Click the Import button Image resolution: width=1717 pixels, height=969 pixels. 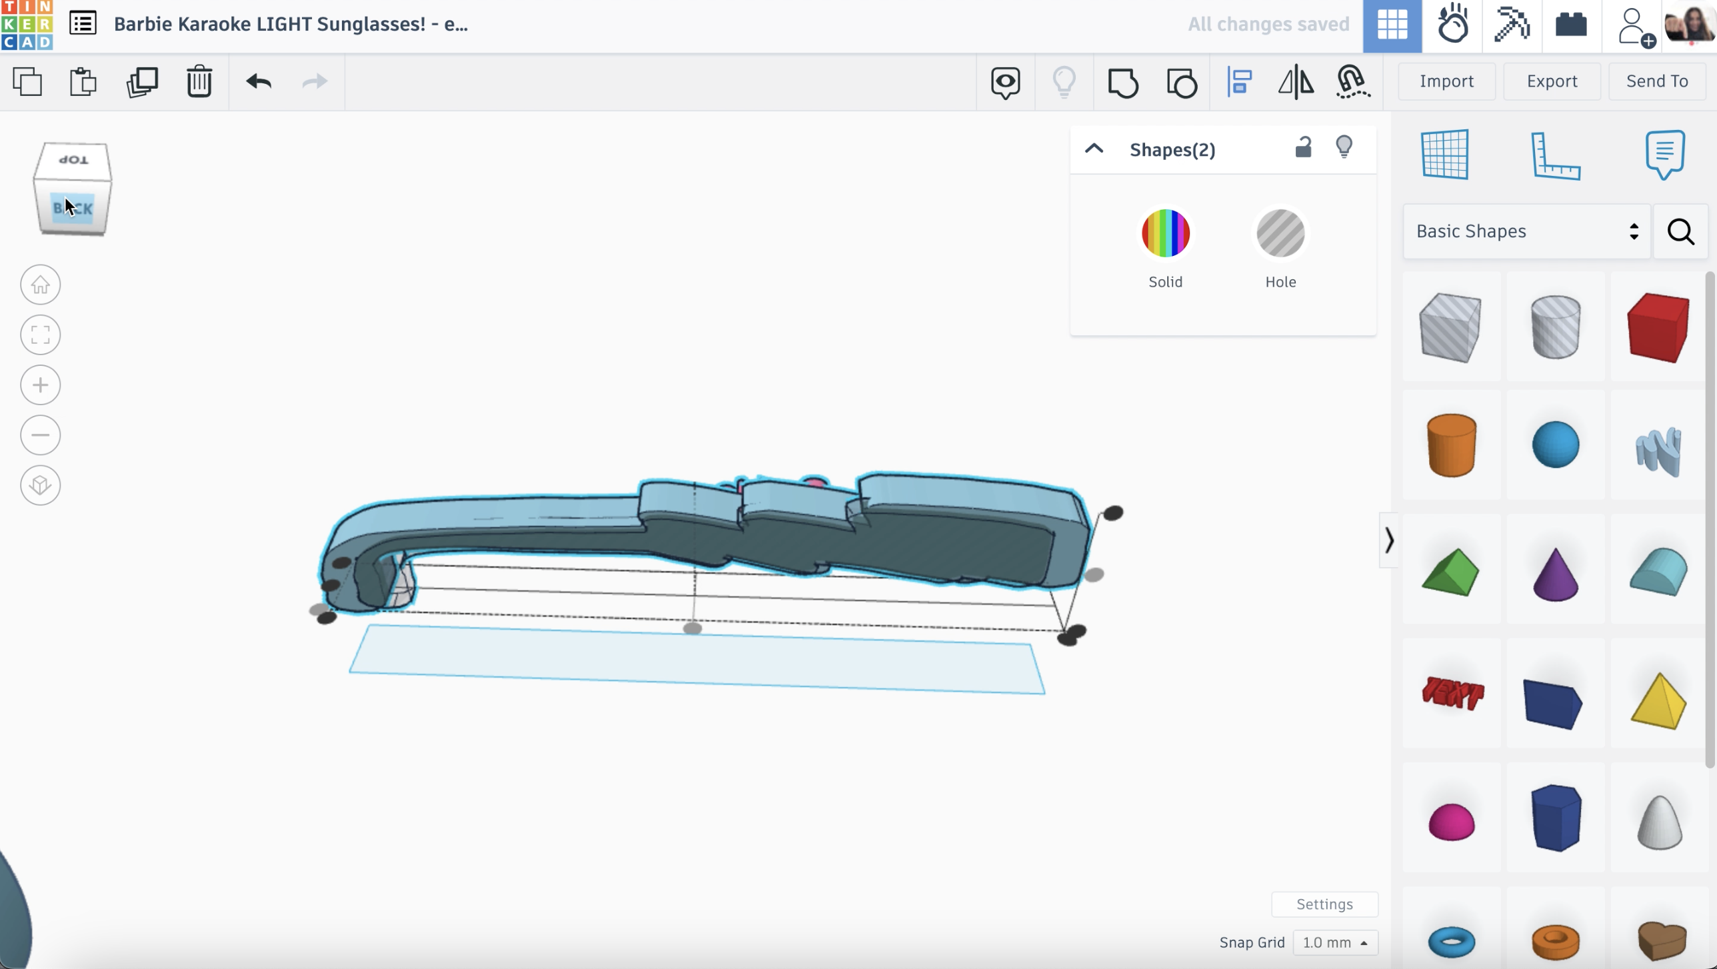(1446, 81)
